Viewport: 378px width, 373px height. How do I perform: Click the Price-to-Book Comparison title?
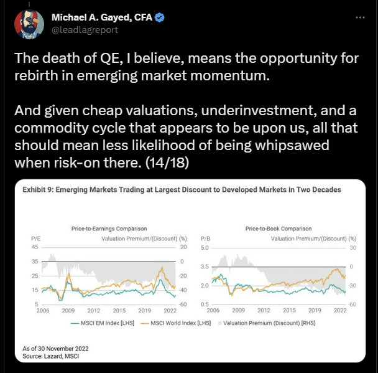[x=279, y=229]
